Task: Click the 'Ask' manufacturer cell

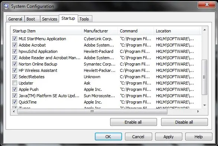Action: click(x=87, y=83)
